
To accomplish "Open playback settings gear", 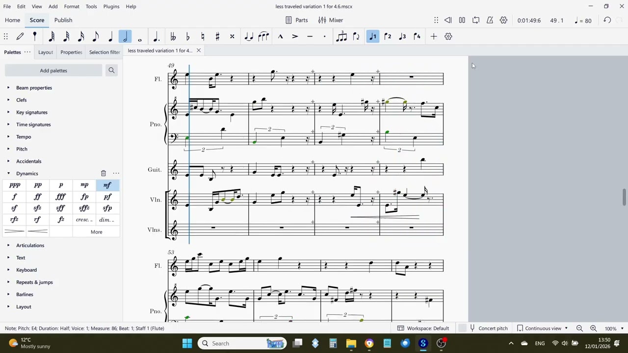I will pos(503,20).
